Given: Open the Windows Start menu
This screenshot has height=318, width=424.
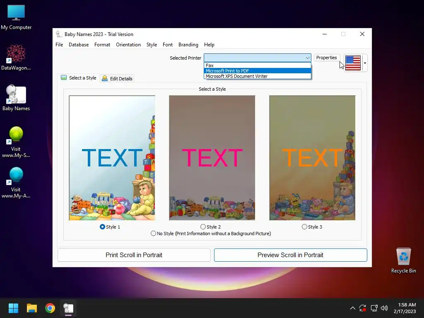Looking at the screenshot, I should 13,308.
